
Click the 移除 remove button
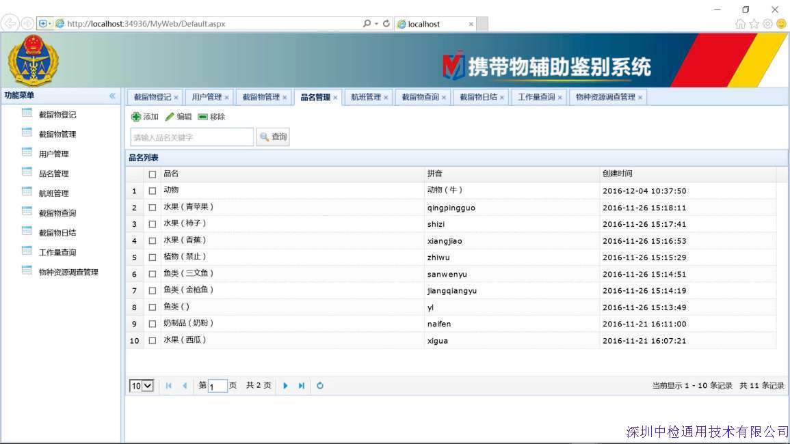(211, 117)
